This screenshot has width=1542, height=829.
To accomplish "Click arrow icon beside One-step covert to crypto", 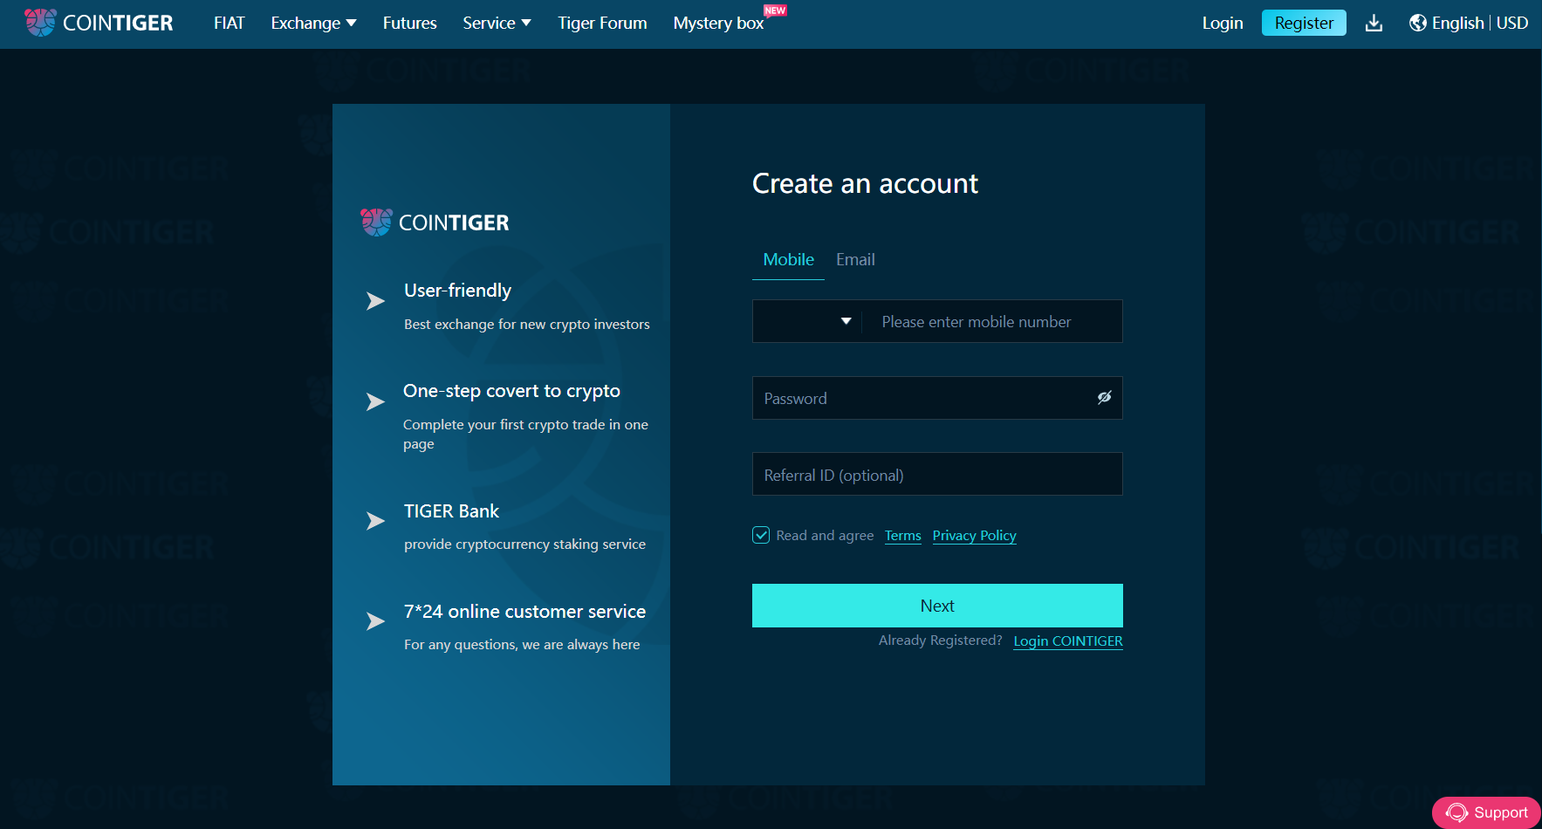I will [375, 401].
